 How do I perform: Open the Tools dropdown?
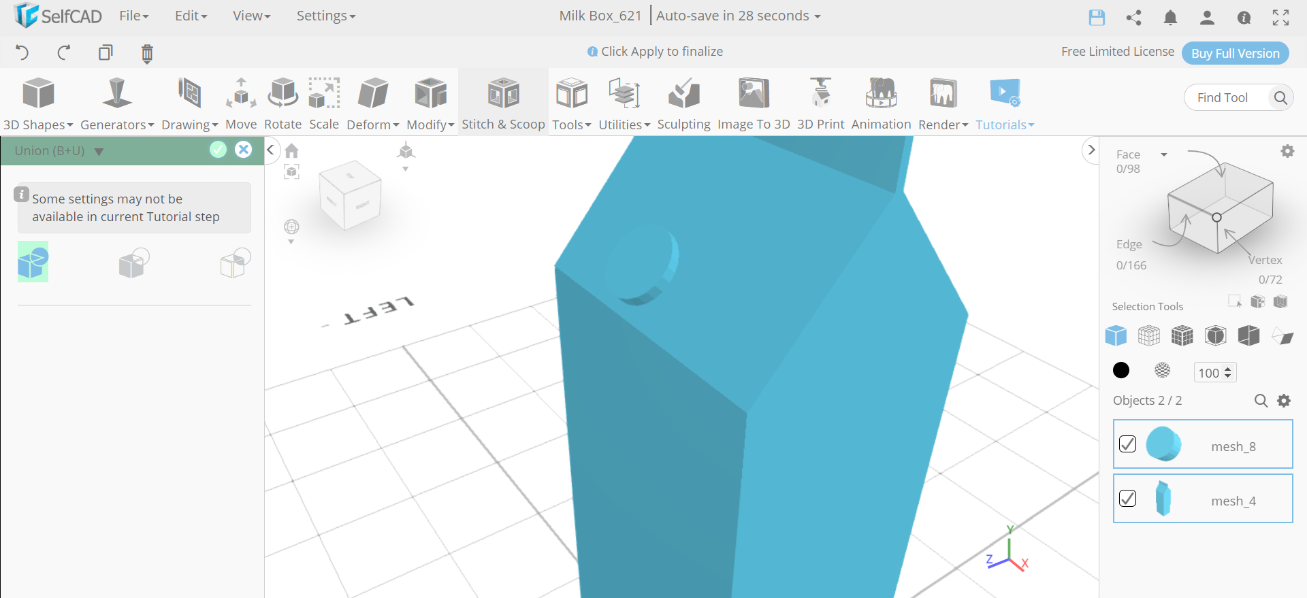(571, 103)
